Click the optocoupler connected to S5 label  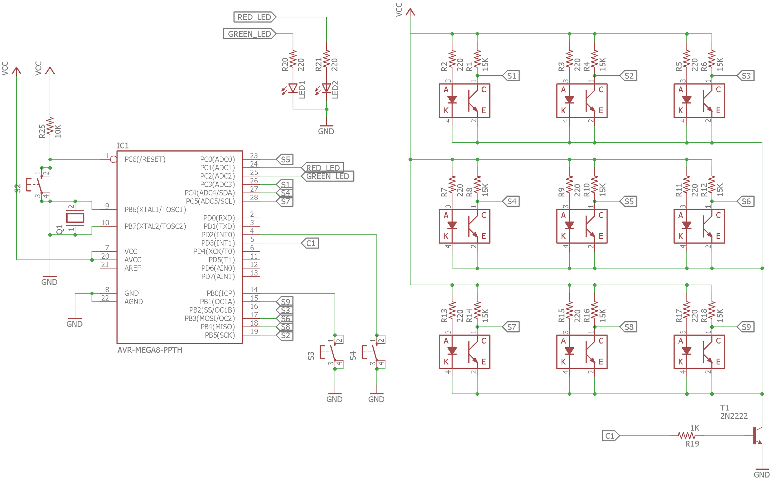point(582,226)
